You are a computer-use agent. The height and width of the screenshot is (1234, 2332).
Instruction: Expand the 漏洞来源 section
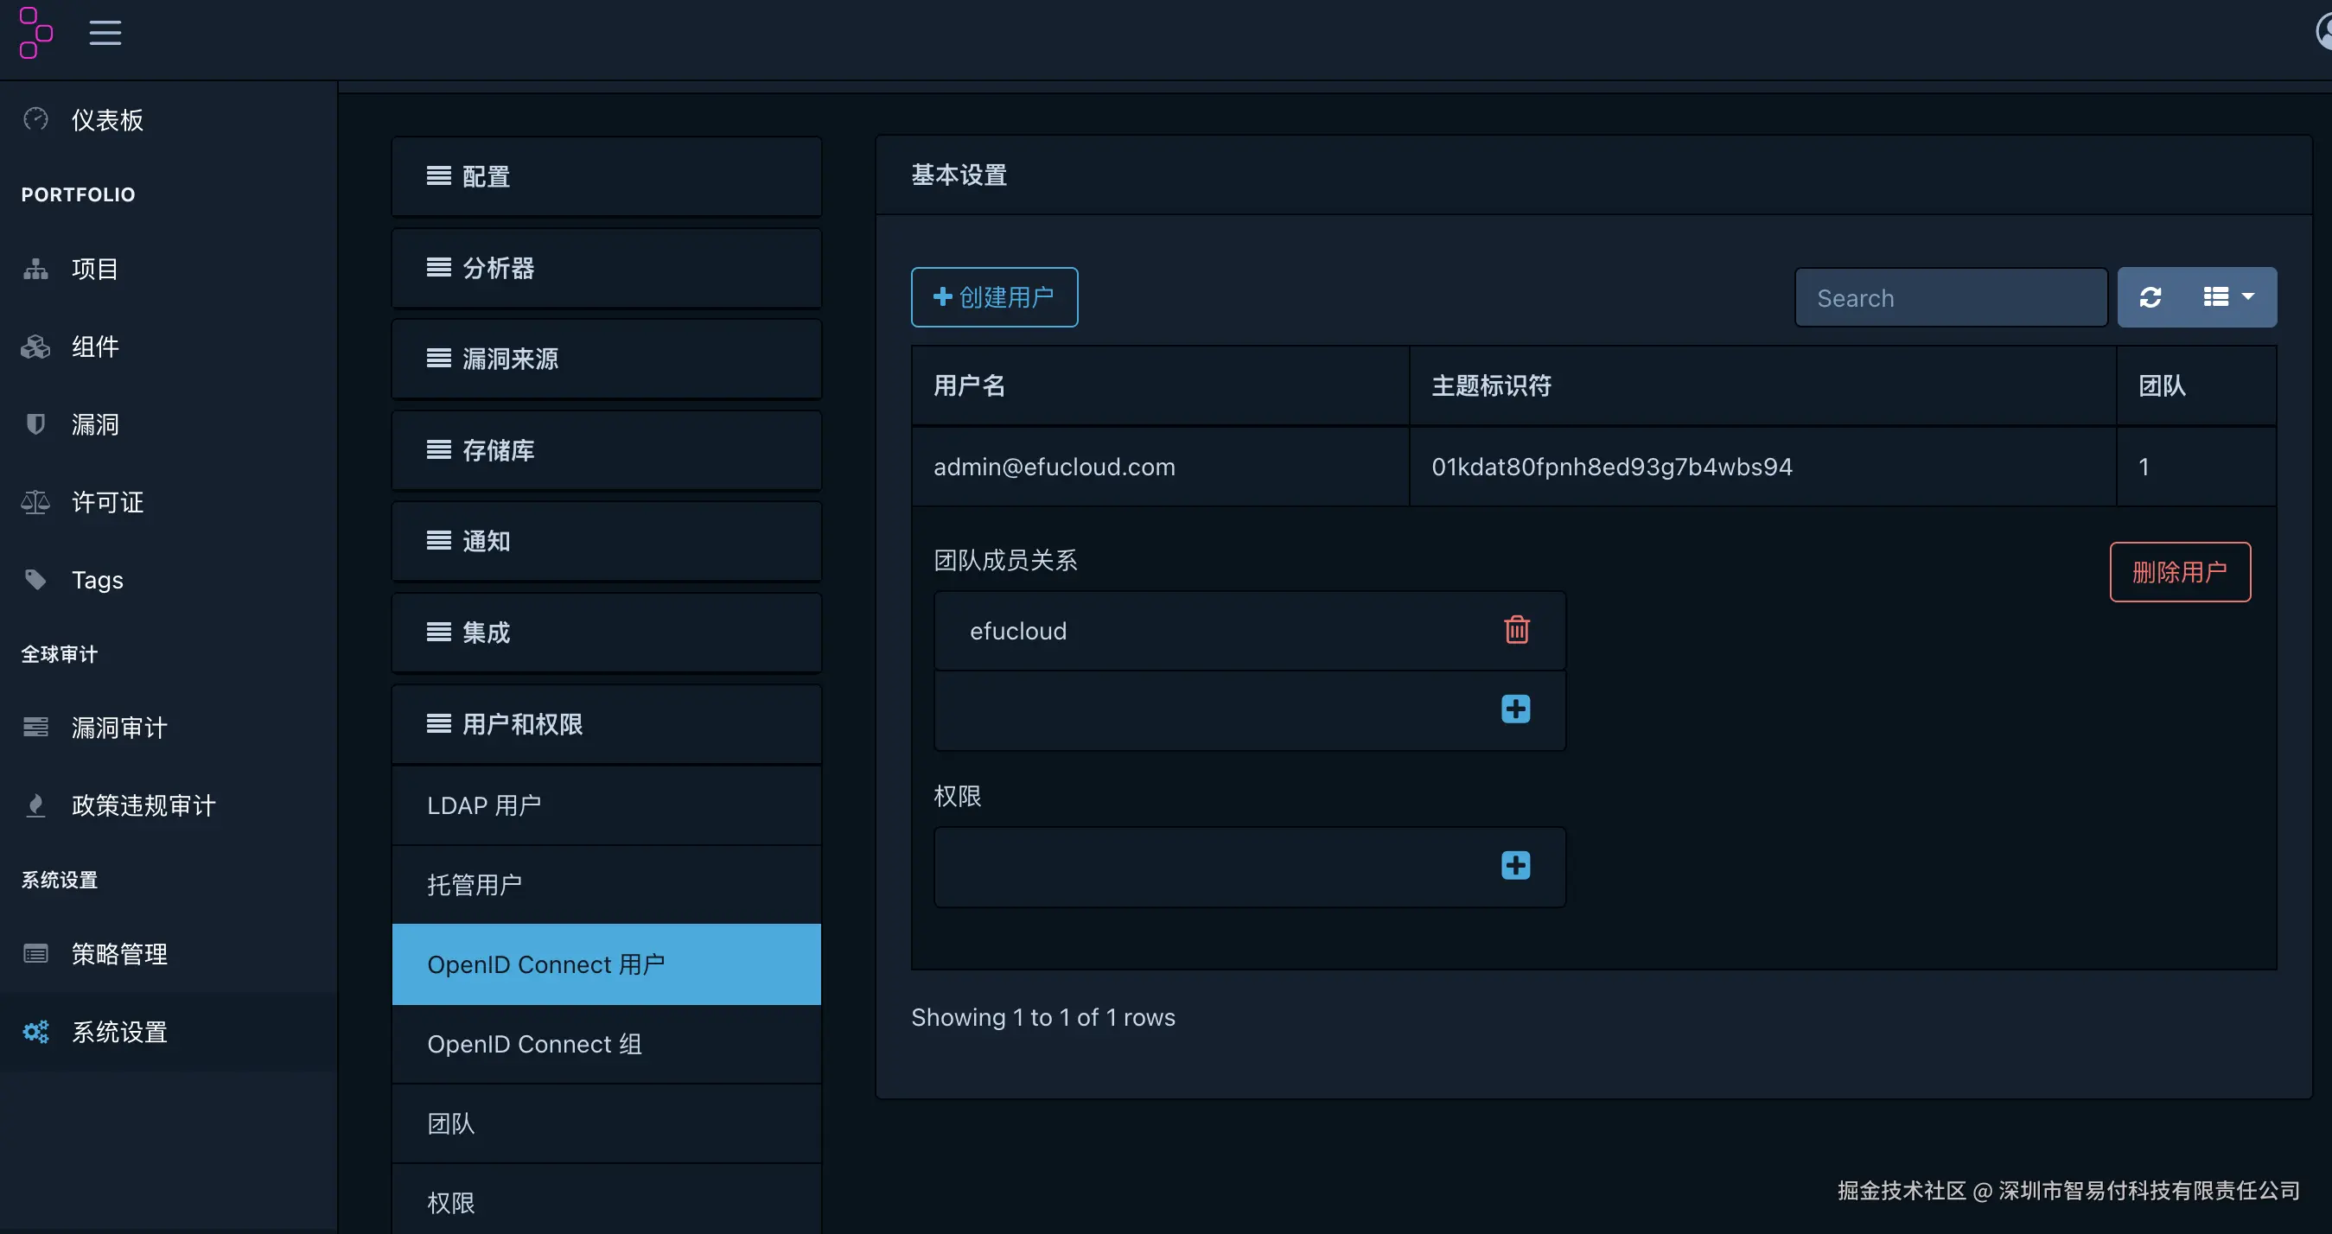pyautogui.click(x=606, y=359)
